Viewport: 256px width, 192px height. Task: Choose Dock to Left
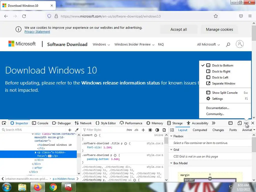pos(225,77)
